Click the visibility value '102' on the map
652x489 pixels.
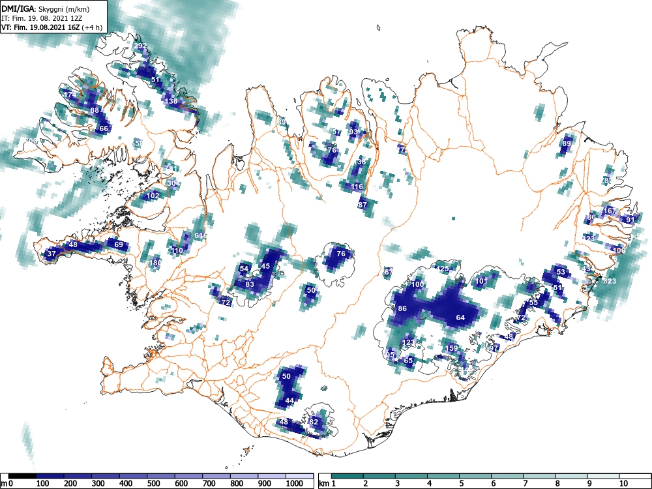coord(153,196)
